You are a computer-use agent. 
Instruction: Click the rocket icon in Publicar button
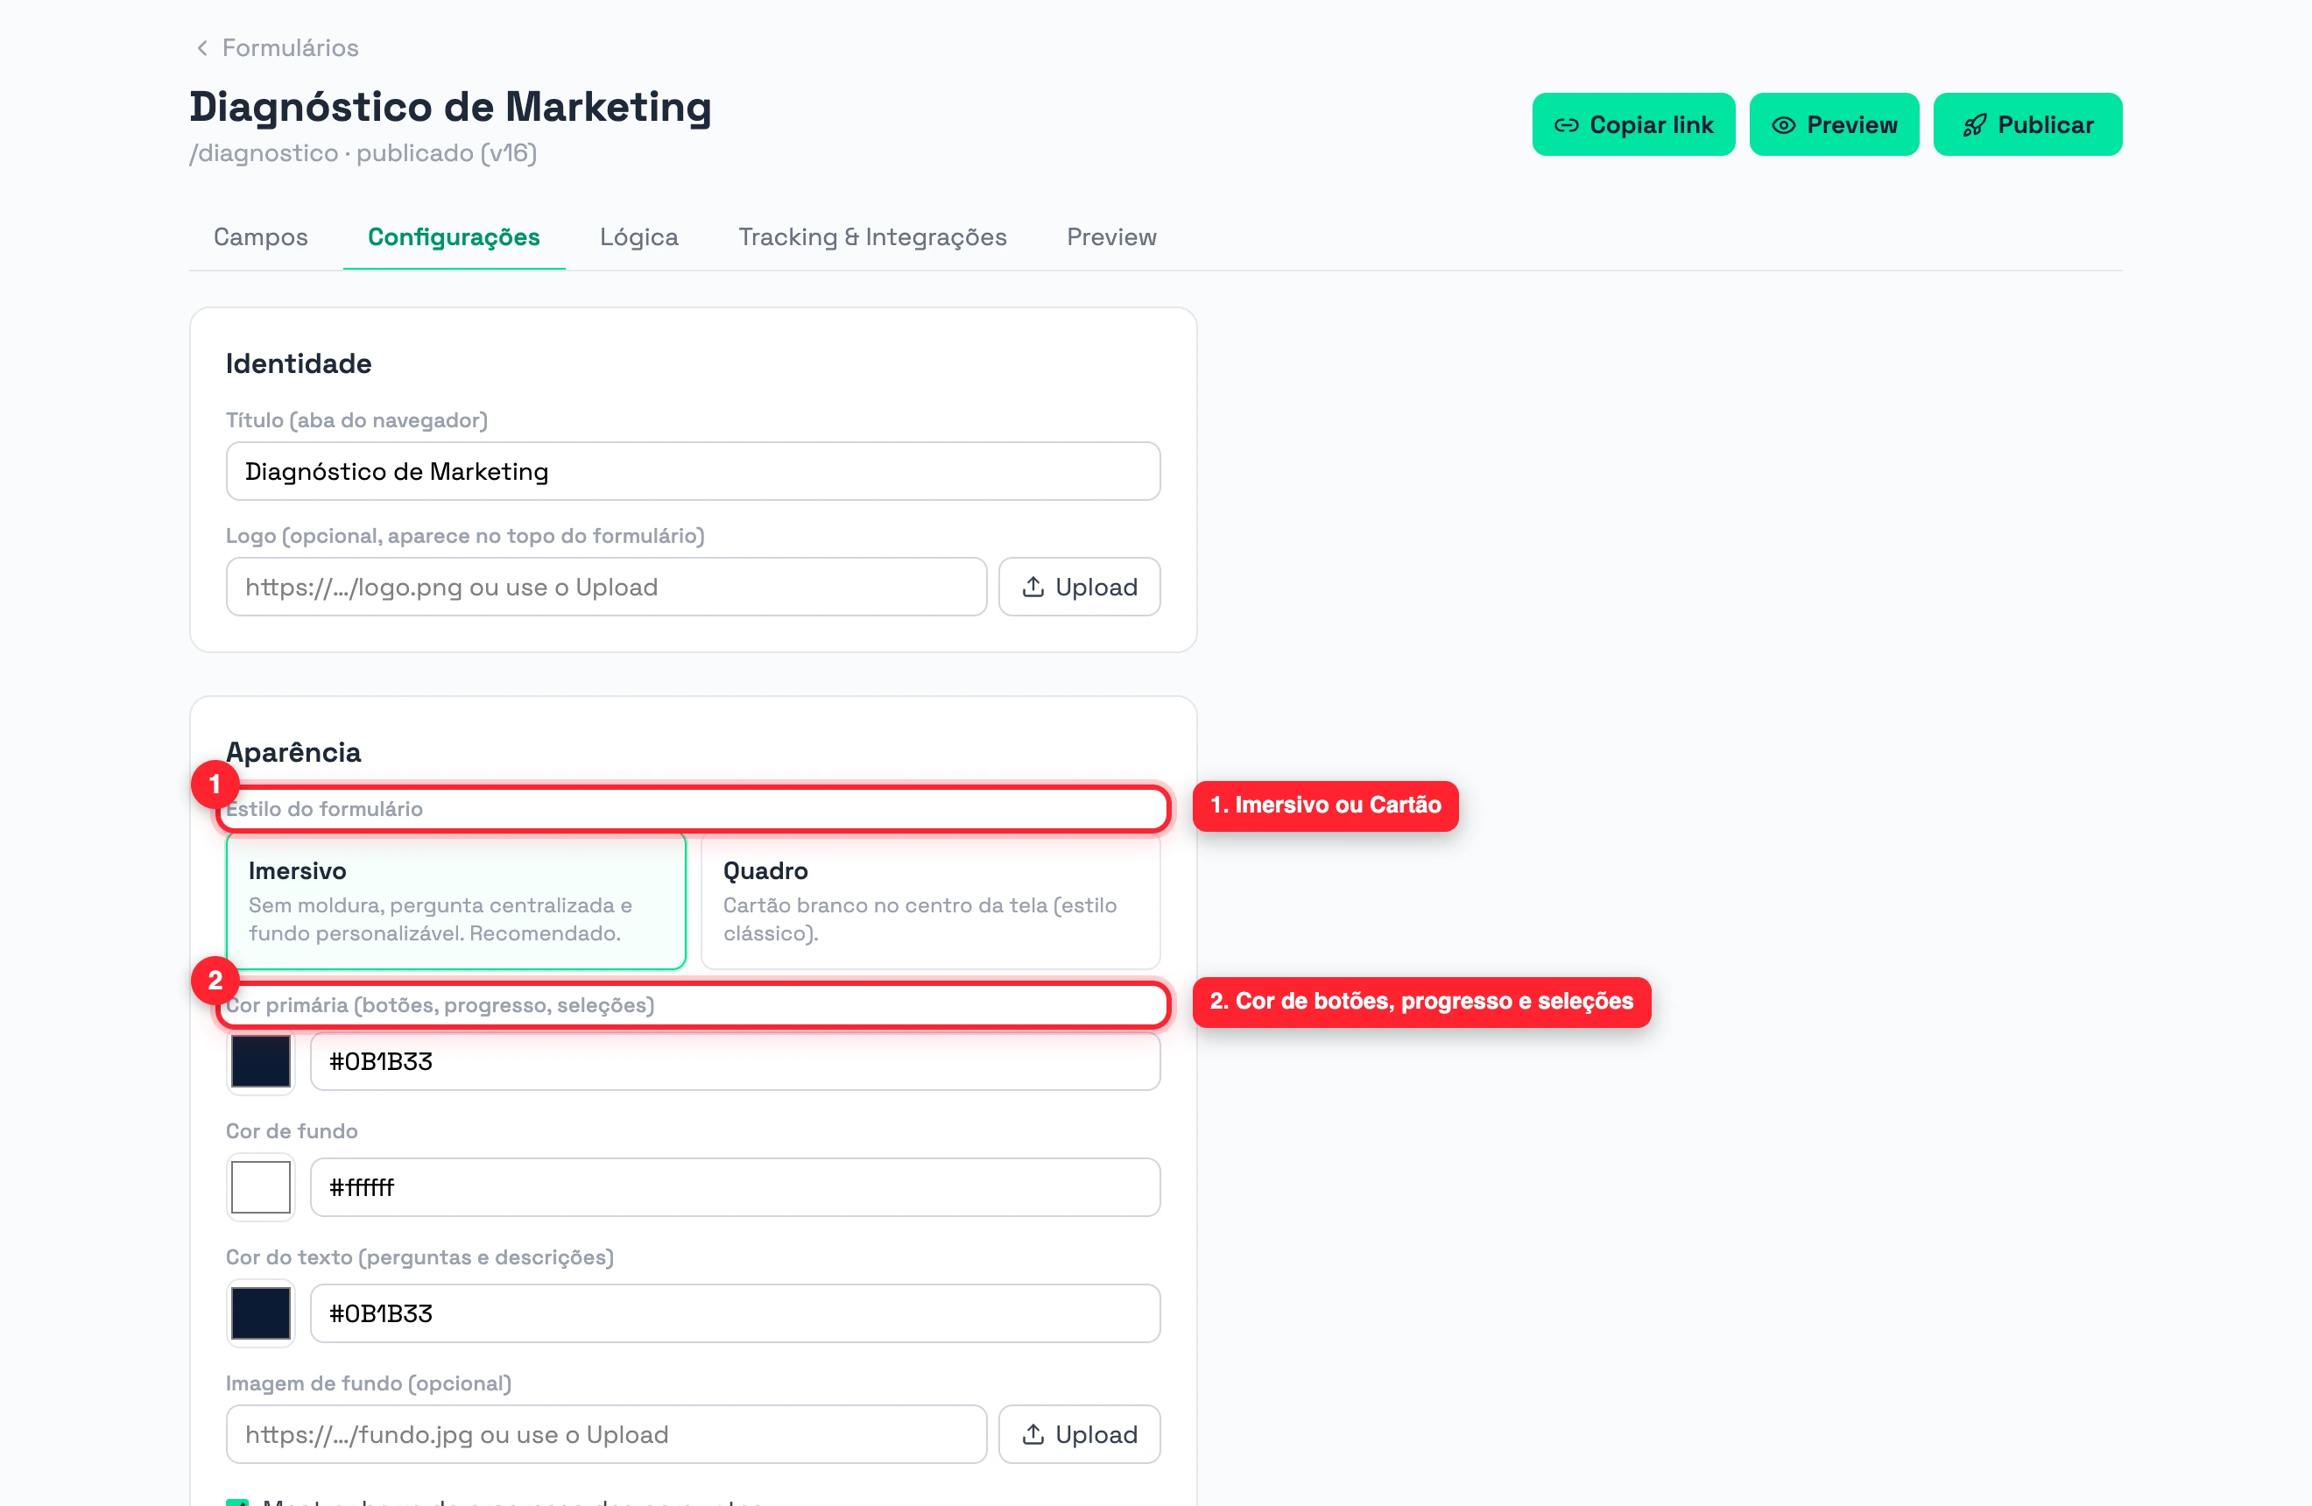[x=1974, y=125]
